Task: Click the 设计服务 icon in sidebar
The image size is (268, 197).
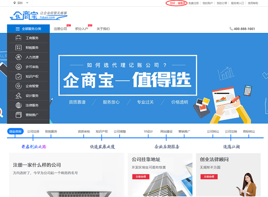Action: point(18,96)
